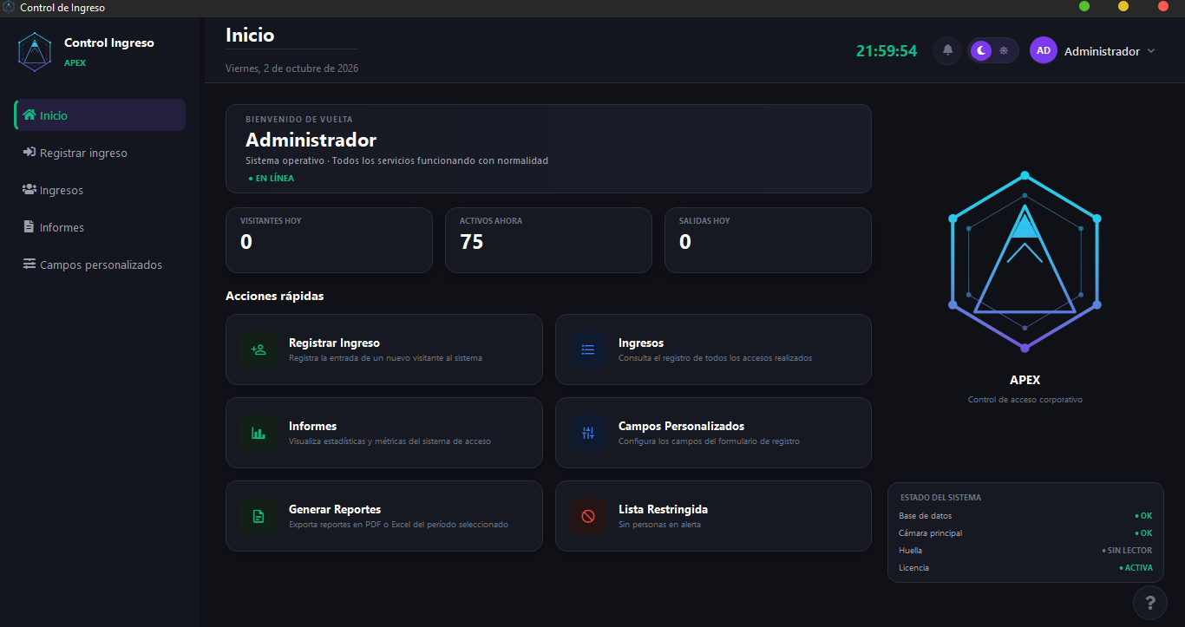Switch to light mode with sun toggle
Image resolution: width=1185 pixels, height=627 pixels.
coord(1004,50)
